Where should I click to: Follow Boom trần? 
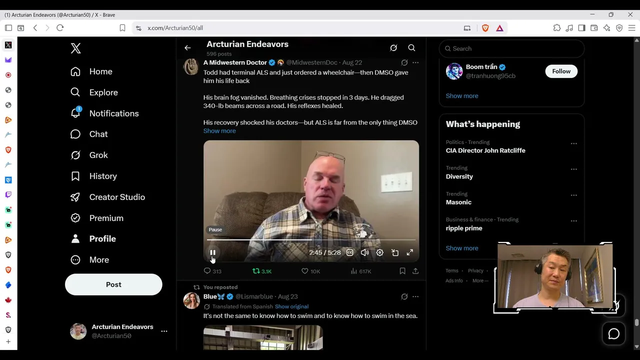561,71
